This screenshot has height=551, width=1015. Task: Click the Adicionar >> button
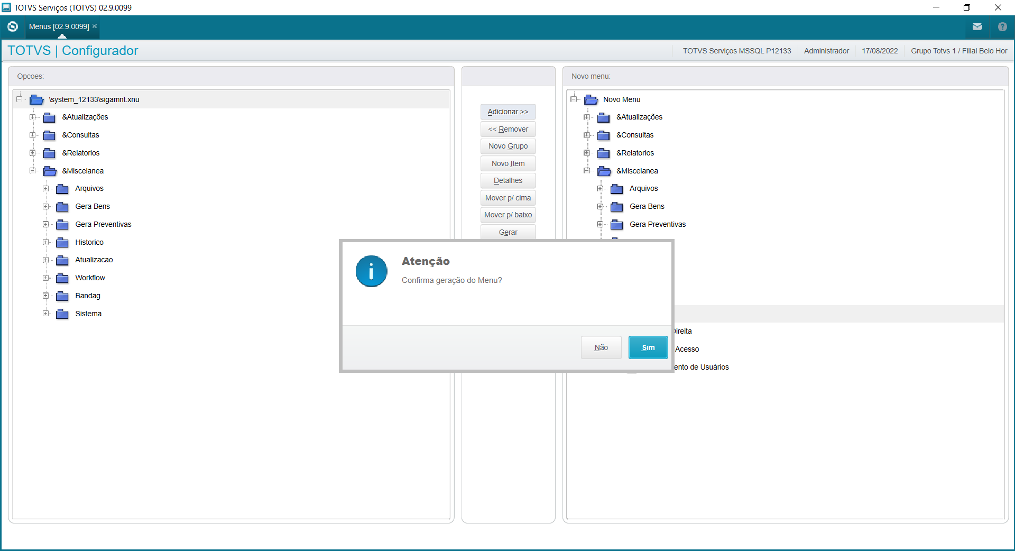[508, 112]
